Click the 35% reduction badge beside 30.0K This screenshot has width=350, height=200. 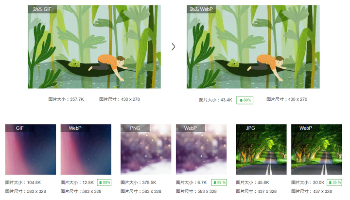334,183
